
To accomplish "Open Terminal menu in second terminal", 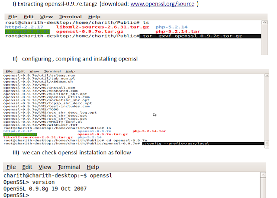I will [52, 71].
